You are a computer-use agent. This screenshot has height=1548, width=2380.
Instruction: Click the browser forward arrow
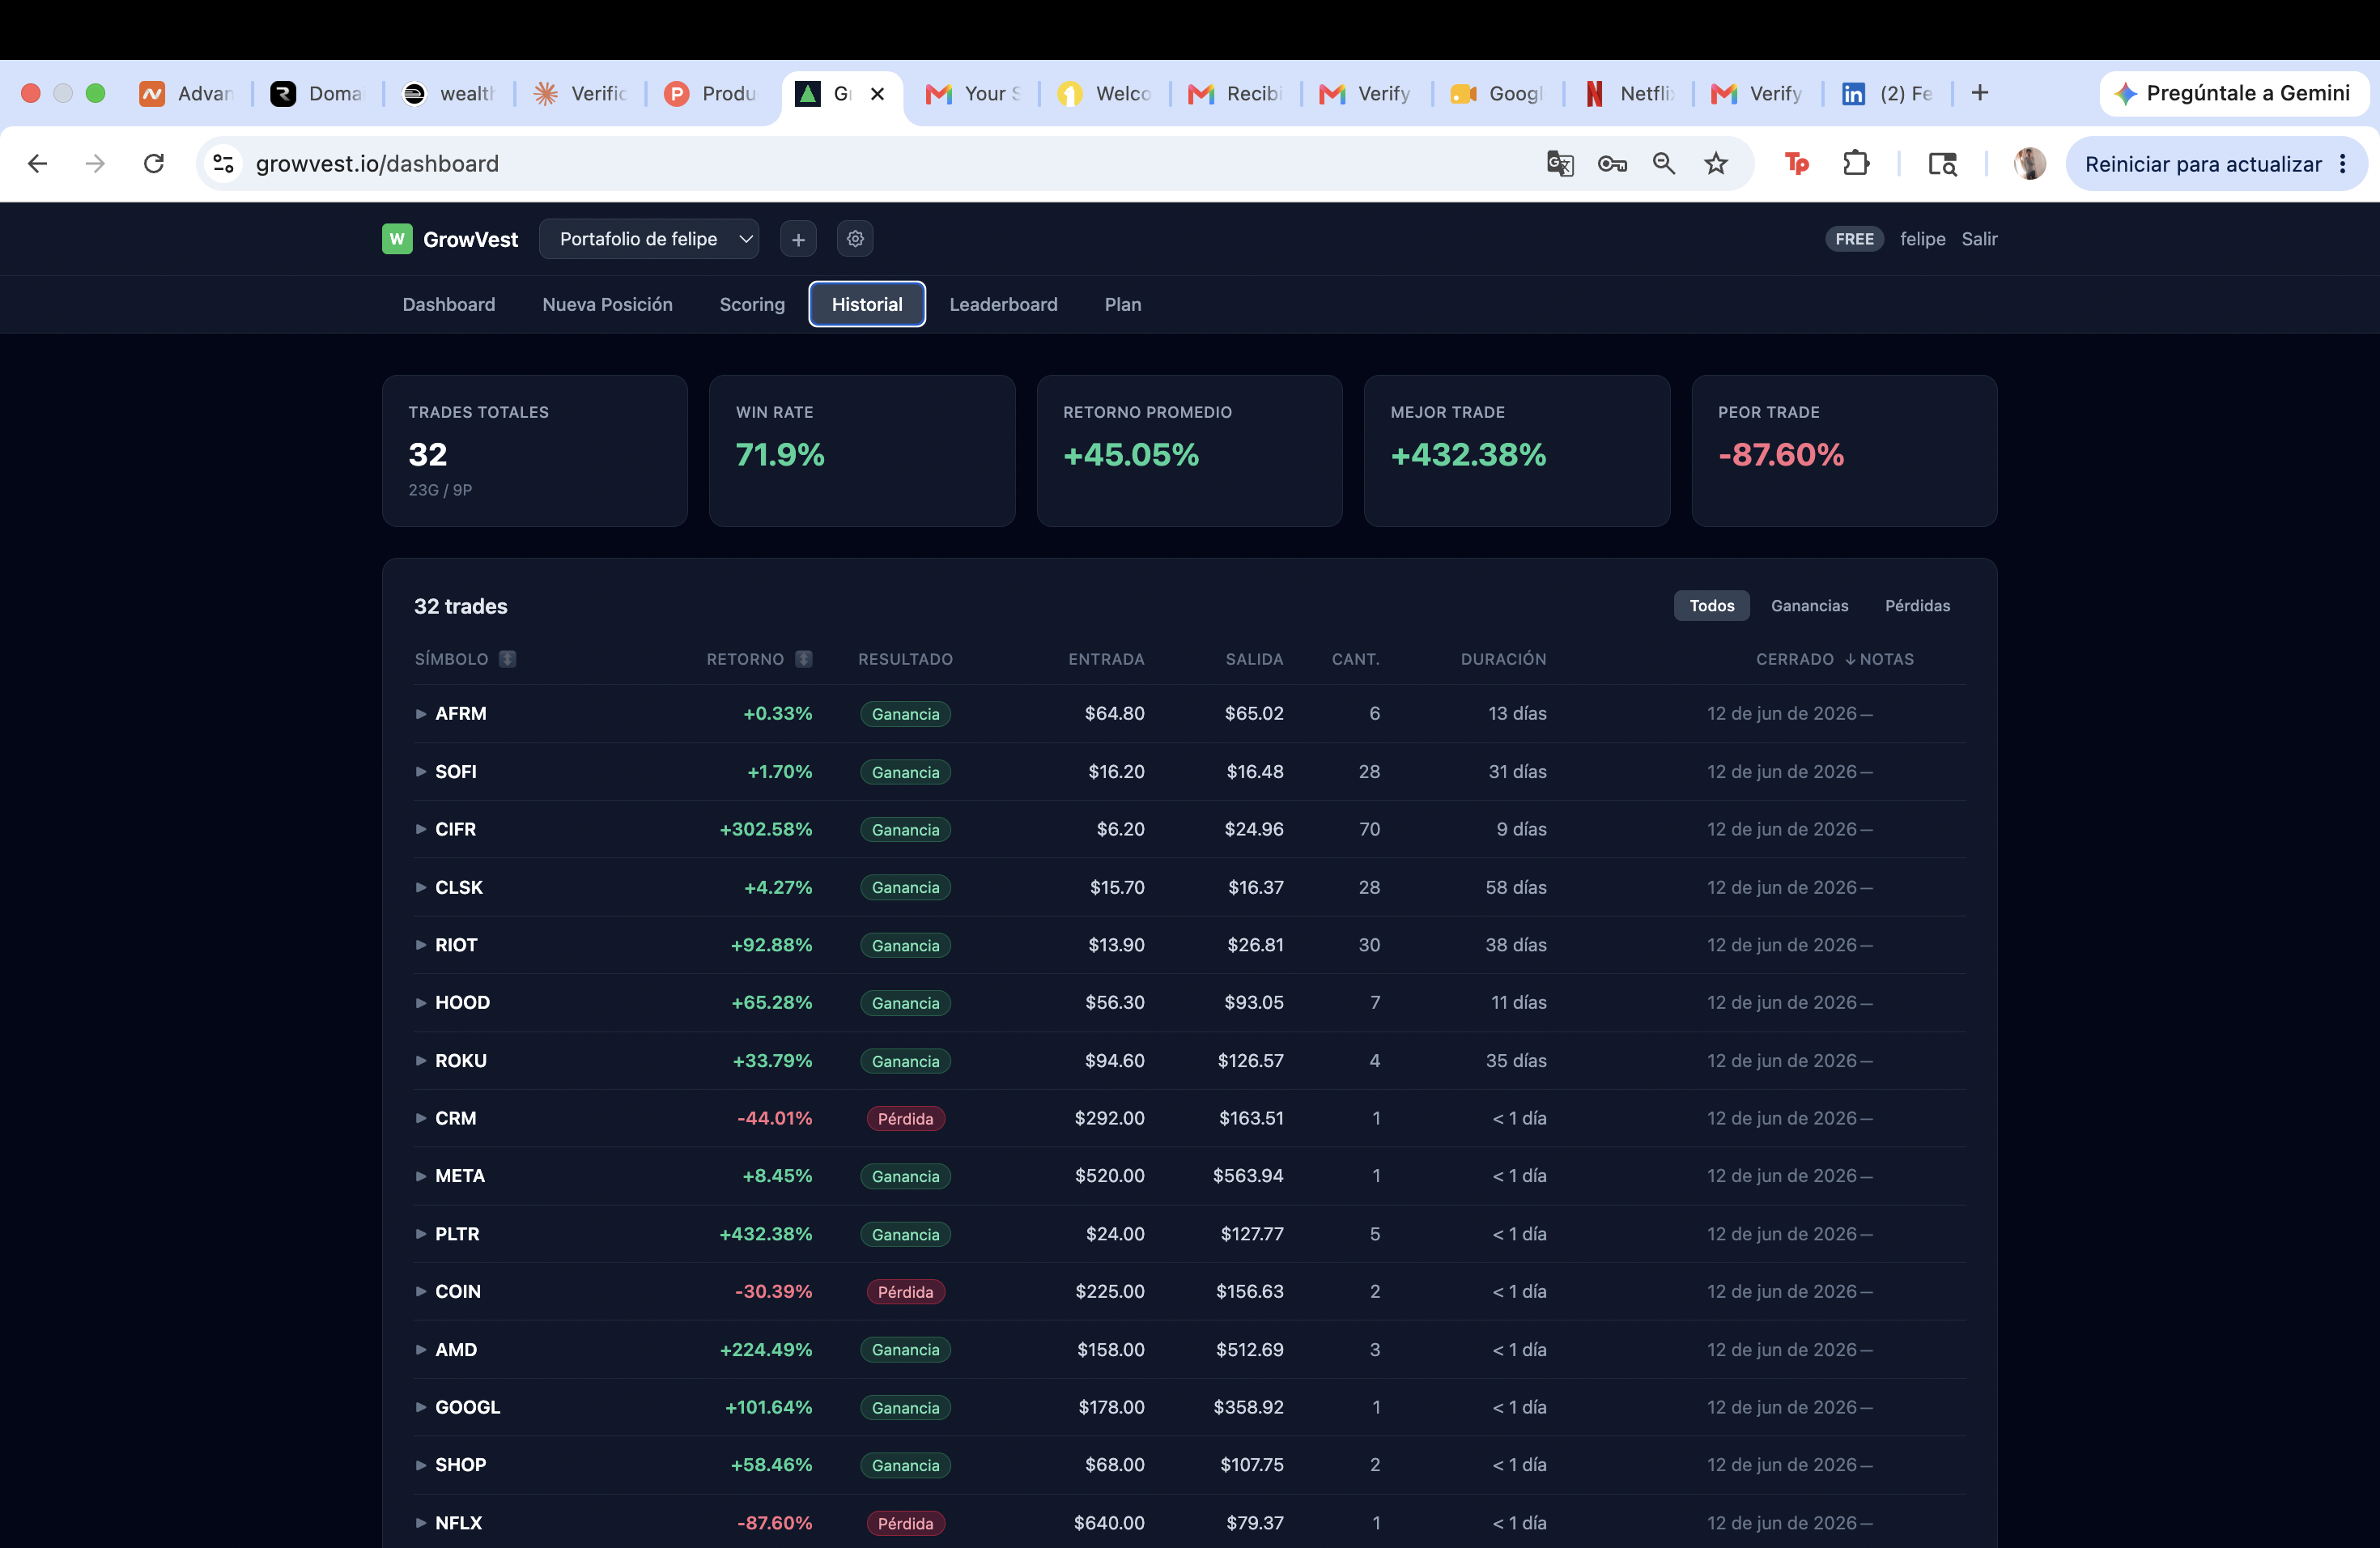(x=95, y=164)
